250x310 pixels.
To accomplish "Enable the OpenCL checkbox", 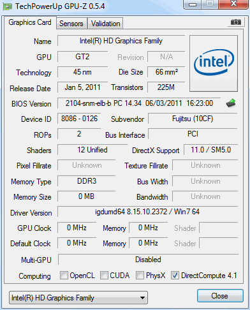I will click(x=64, y=275).
